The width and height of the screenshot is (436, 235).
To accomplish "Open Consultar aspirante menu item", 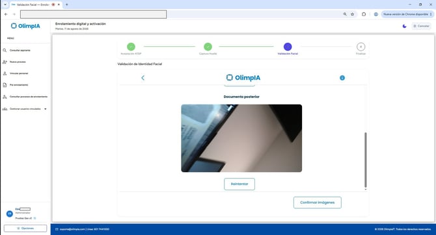I will (20, 50).
